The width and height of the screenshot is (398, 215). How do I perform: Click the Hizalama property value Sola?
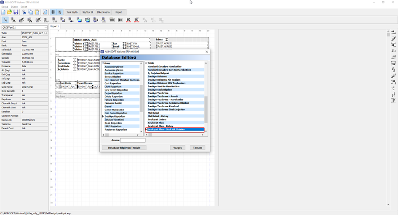pyautogui.click(x=35, y=66)
